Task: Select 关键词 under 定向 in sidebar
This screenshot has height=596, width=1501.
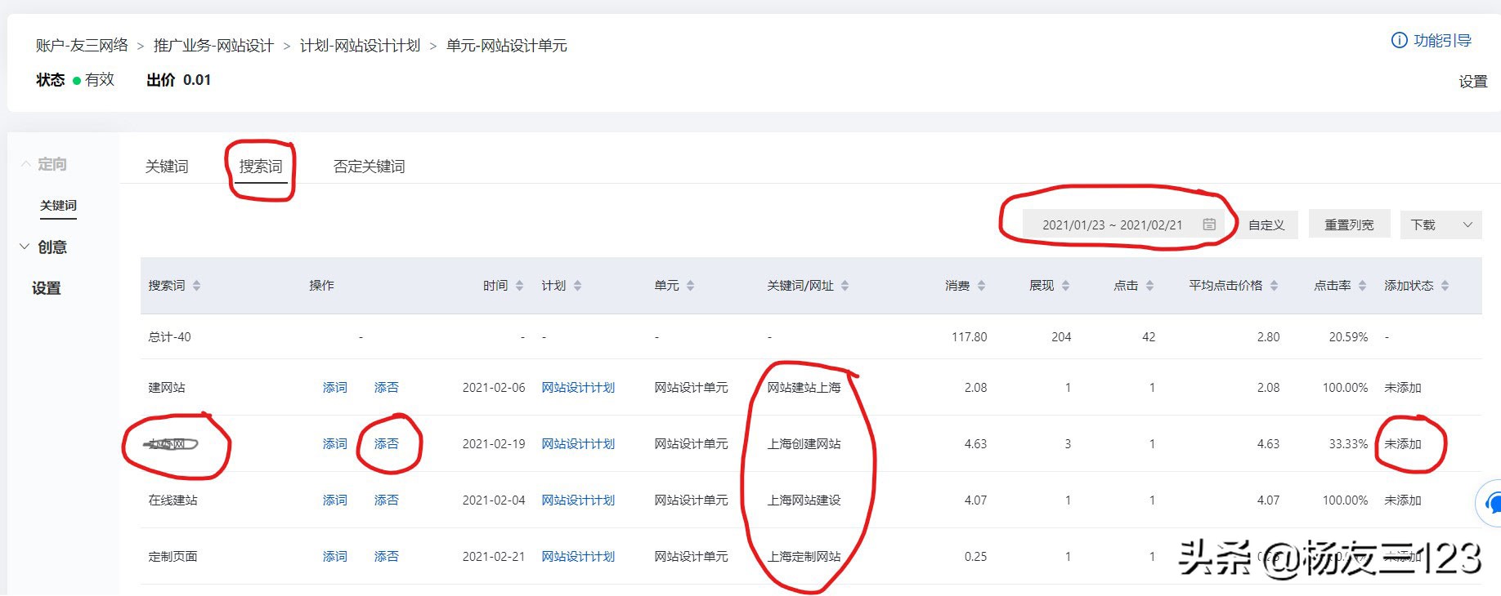Action: pos(59,206)
